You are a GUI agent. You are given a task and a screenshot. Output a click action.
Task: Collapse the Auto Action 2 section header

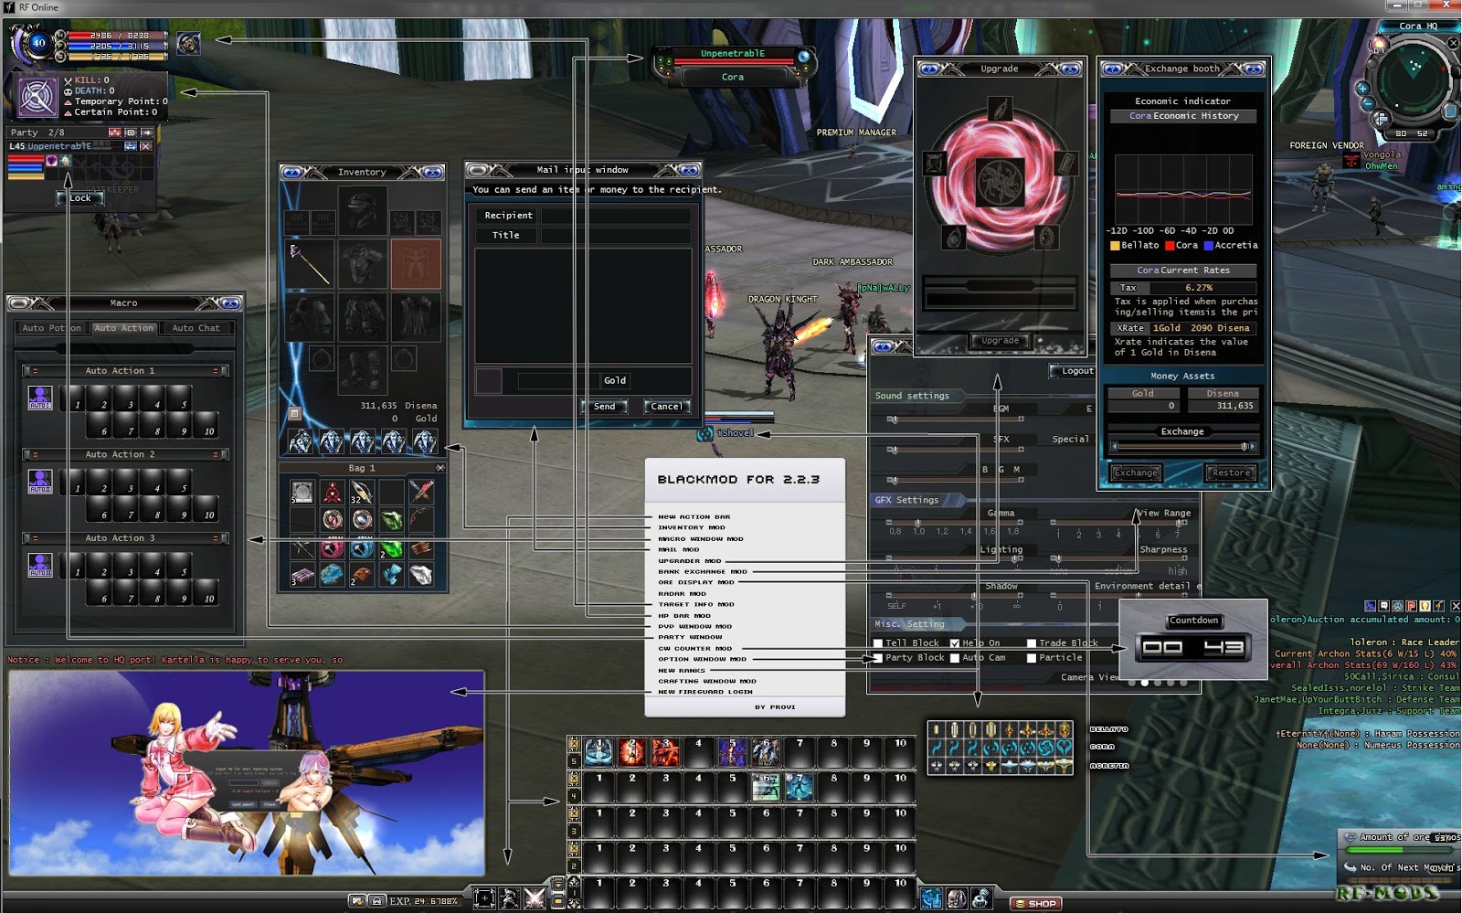(125, 454)
